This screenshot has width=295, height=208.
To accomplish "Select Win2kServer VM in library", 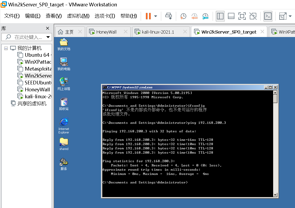I will point(34,76).
